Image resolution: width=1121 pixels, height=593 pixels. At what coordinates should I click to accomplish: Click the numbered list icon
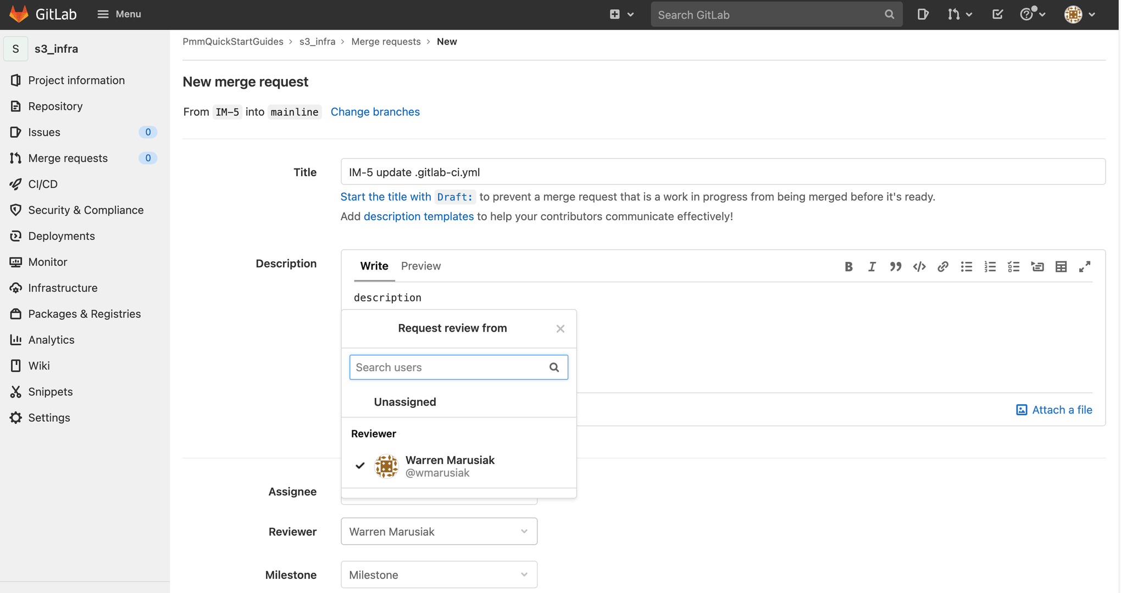point(990,265)
